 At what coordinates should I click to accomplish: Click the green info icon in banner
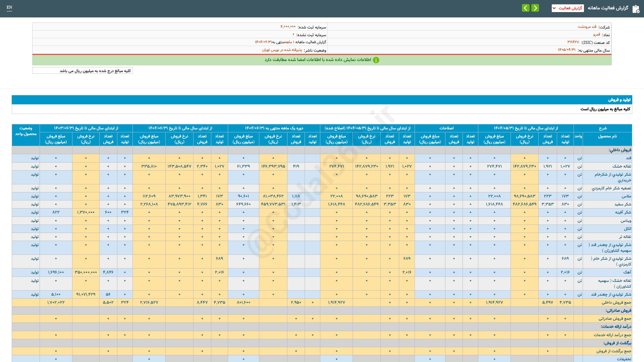tap(376, 60)
